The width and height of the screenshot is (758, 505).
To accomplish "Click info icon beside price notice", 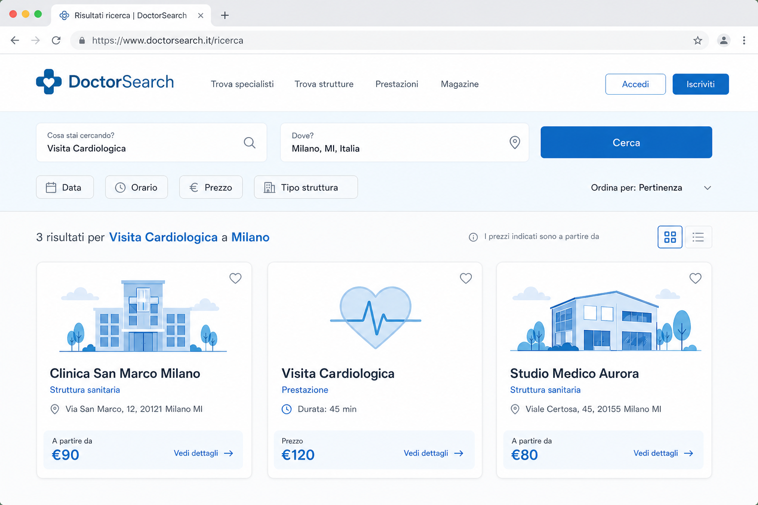I will (473, 237).
